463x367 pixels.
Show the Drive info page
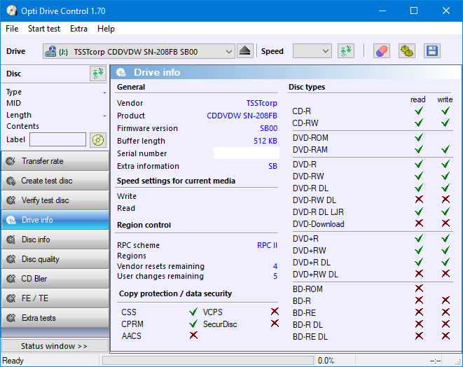pyautogui.click(x=55, y=220)
